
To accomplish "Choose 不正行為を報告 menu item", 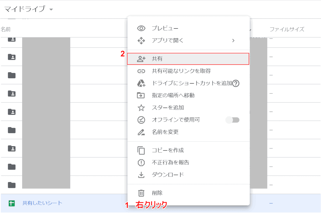I will (188, 162).
